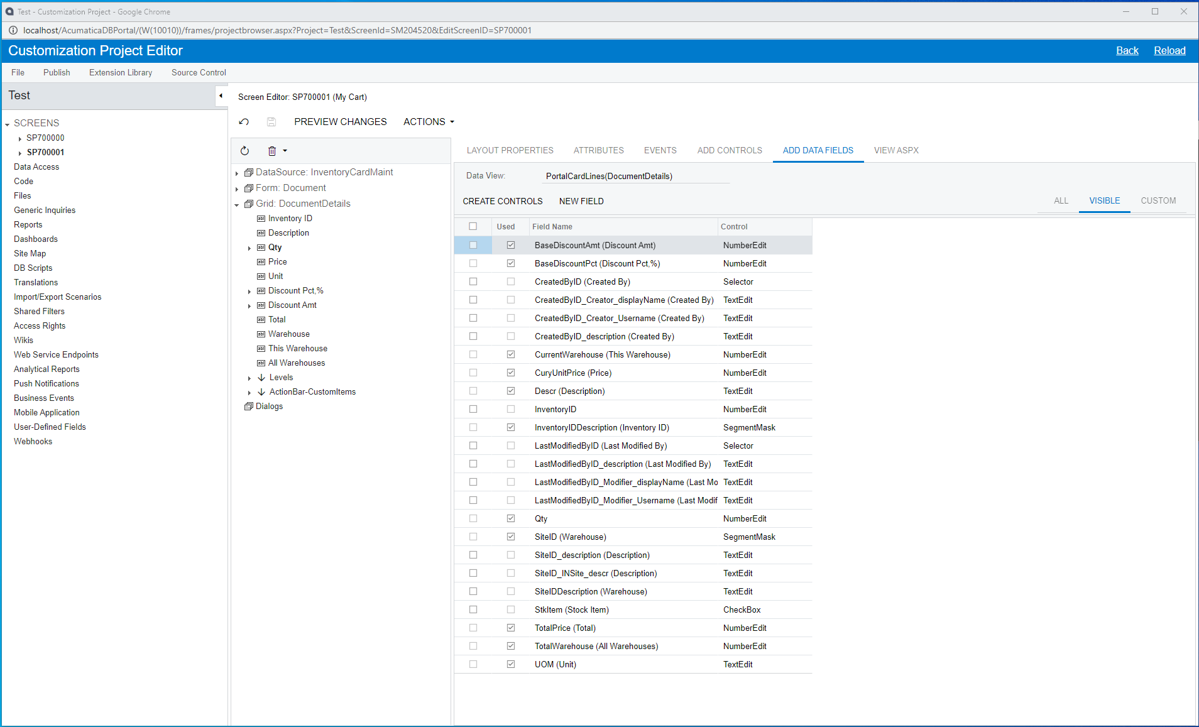Click the refresh tree icon
The width and height of the screenshot is (1199, 727).
[245, 151]
